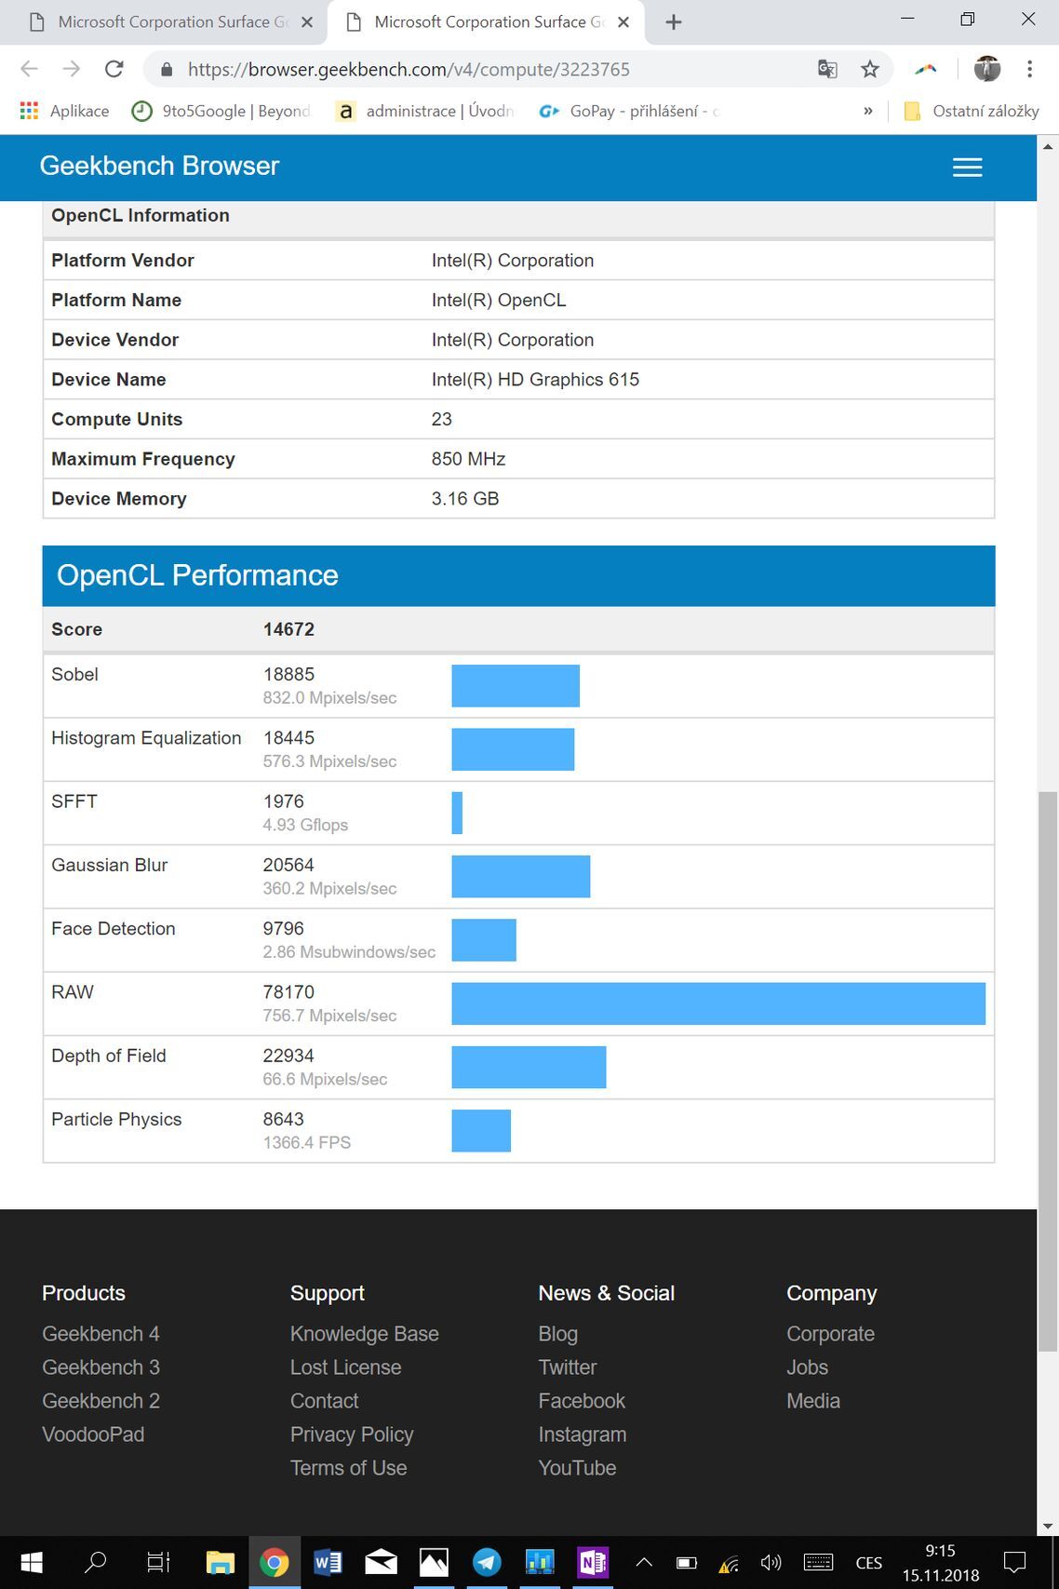1059x1589 pixels.
Task: Open the Knowledge Base footer link
Action: 364,1334
